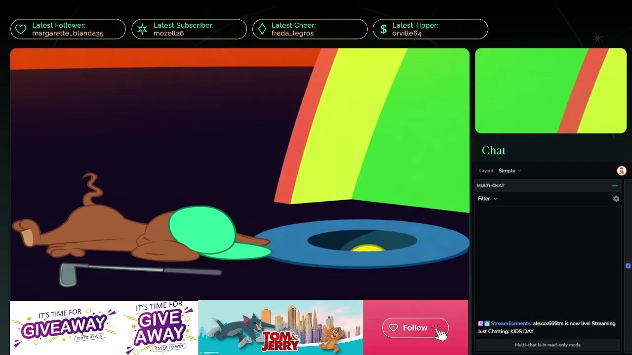Click the star icon beside Latest Subscriber

coord(142,30)
